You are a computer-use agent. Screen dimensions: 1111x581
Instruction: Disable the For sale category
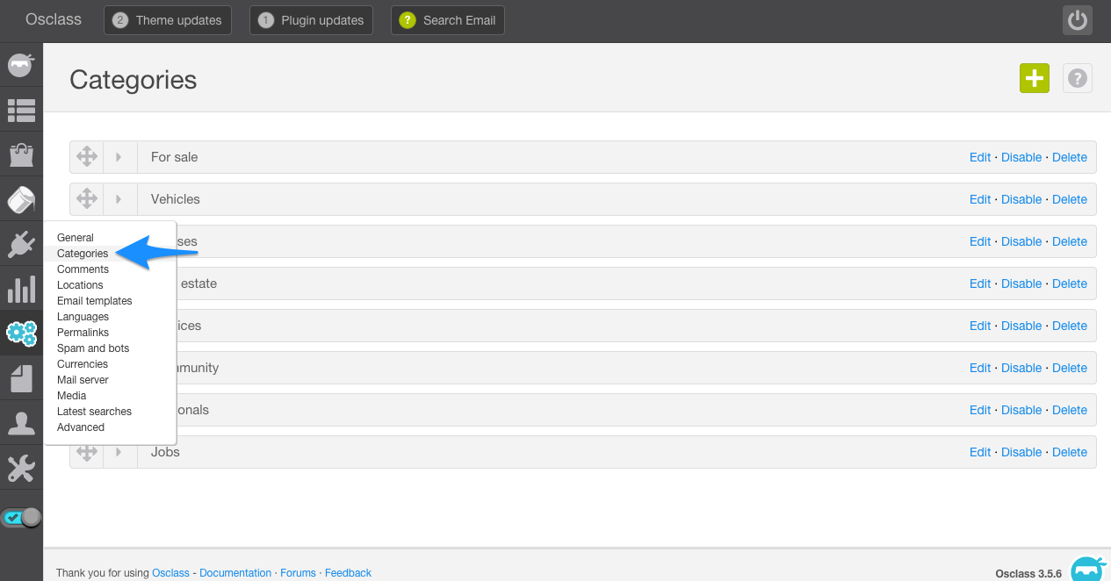[x=1021, y=157]
